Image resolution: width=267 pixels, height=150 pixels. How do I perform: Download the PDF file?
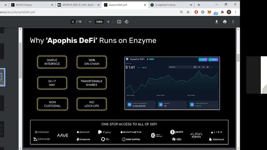(217, 22)
